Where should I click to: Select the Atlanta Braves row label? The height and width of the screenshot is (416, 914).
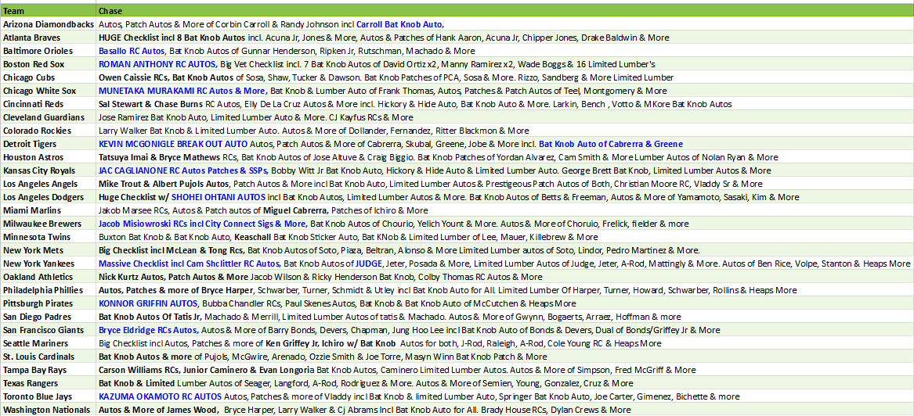(48, 38)
